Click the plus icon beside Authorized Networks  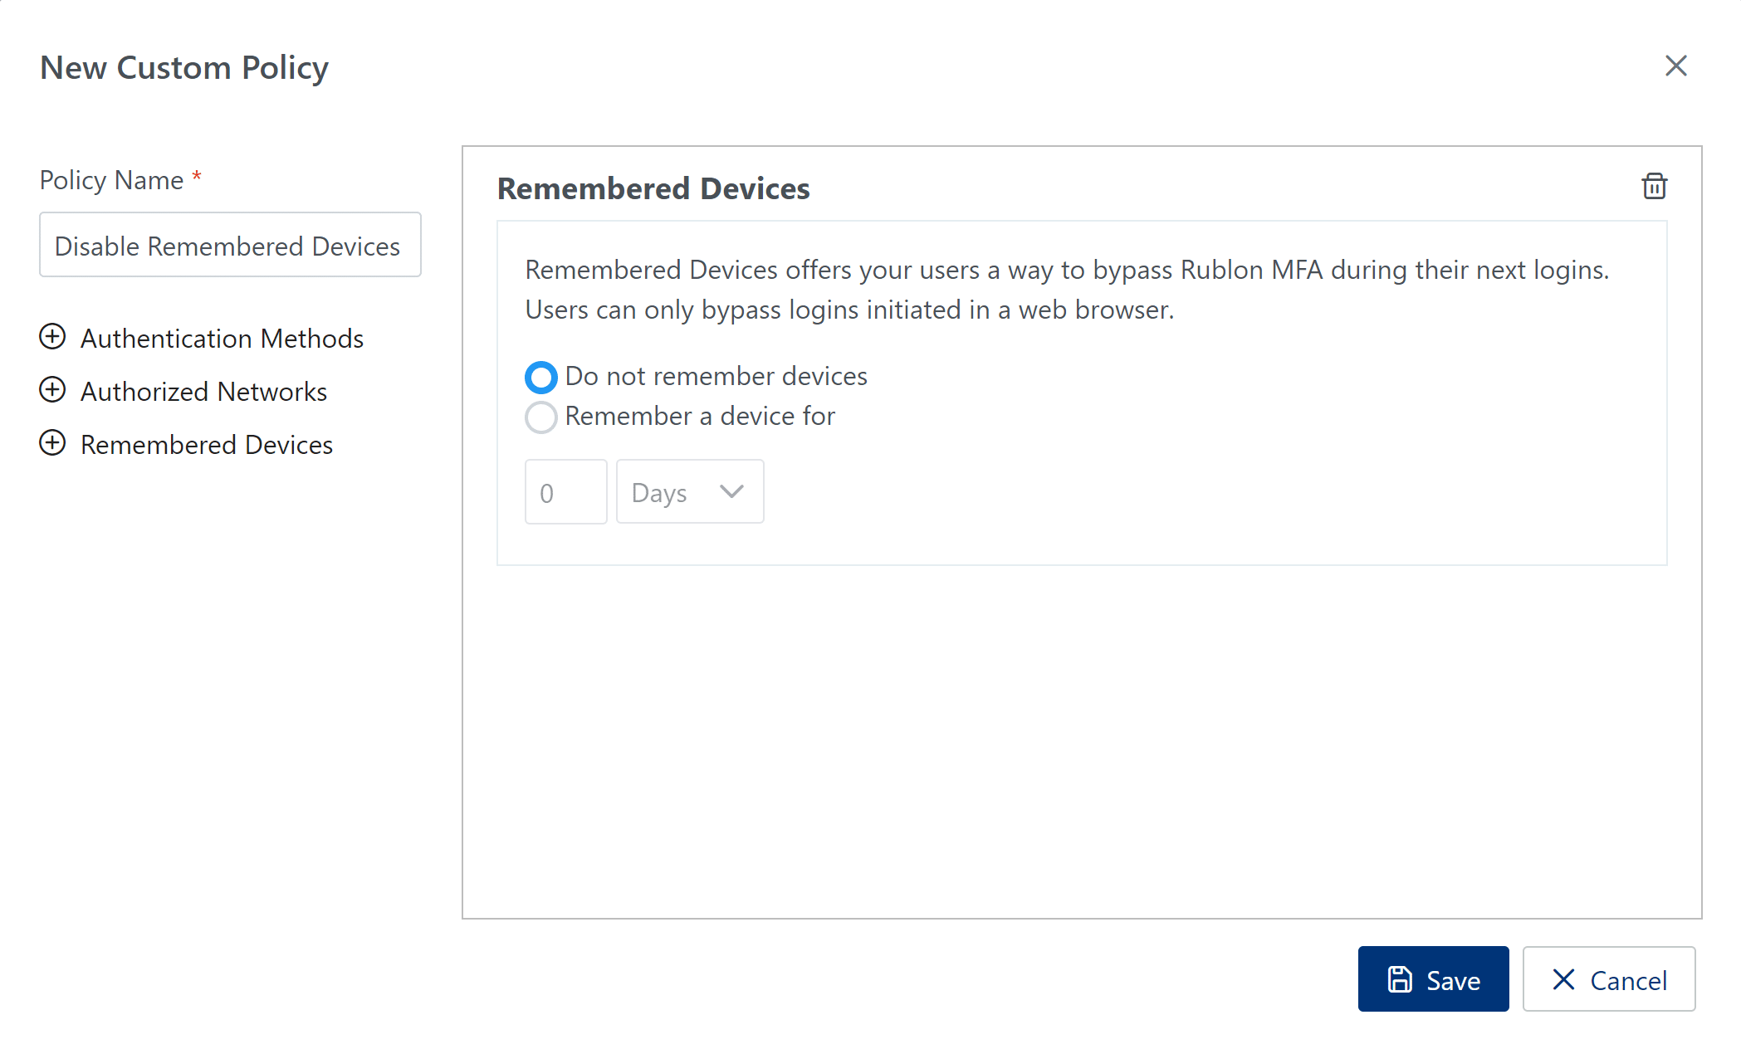click(52, 390)
